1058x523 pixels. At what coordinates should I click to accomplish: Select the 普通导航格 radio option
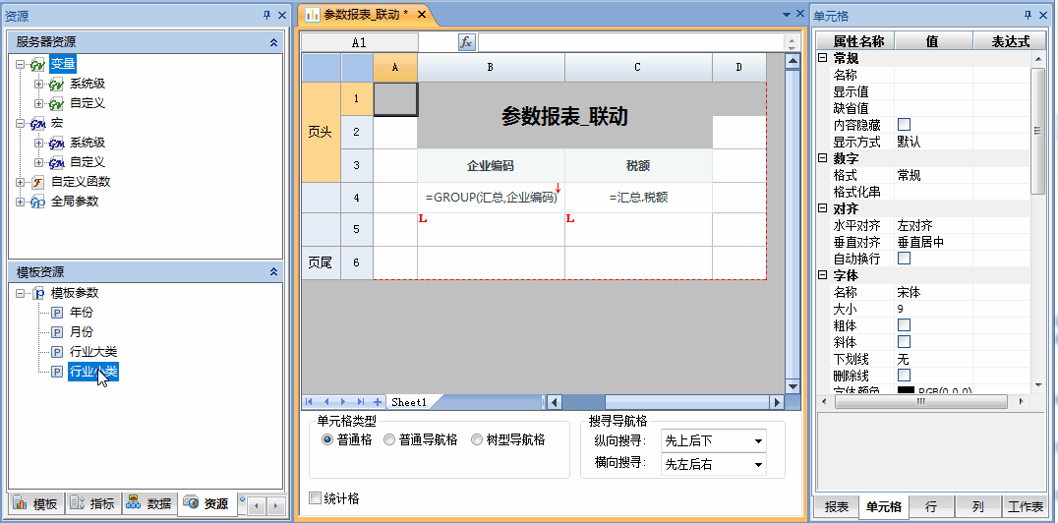(x=389, y=440)
